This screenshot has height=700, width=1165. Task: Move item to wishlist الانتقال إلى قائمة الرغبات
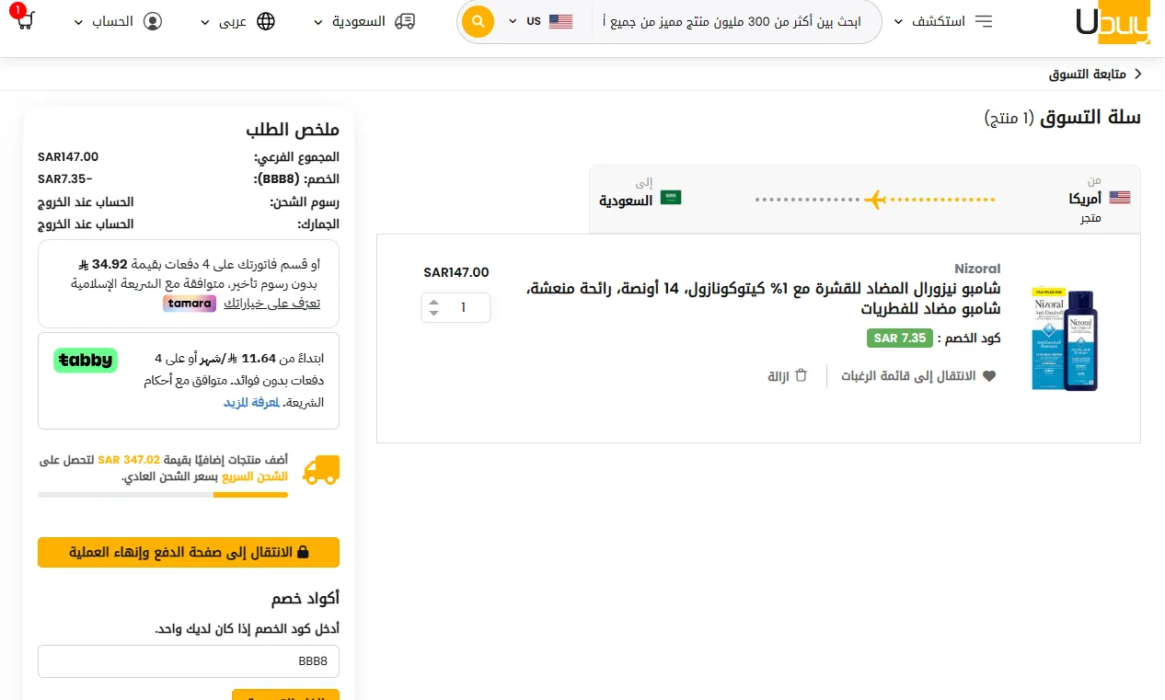click(x=908, y=376)
